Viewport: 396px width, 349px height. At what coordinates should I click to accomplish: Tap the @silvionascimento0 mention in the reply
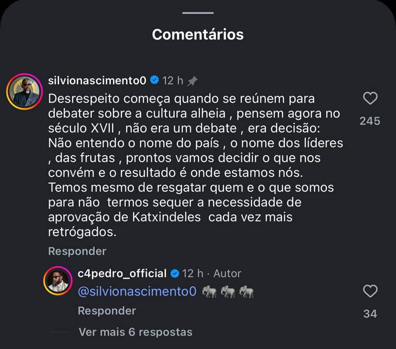[137, 292]
